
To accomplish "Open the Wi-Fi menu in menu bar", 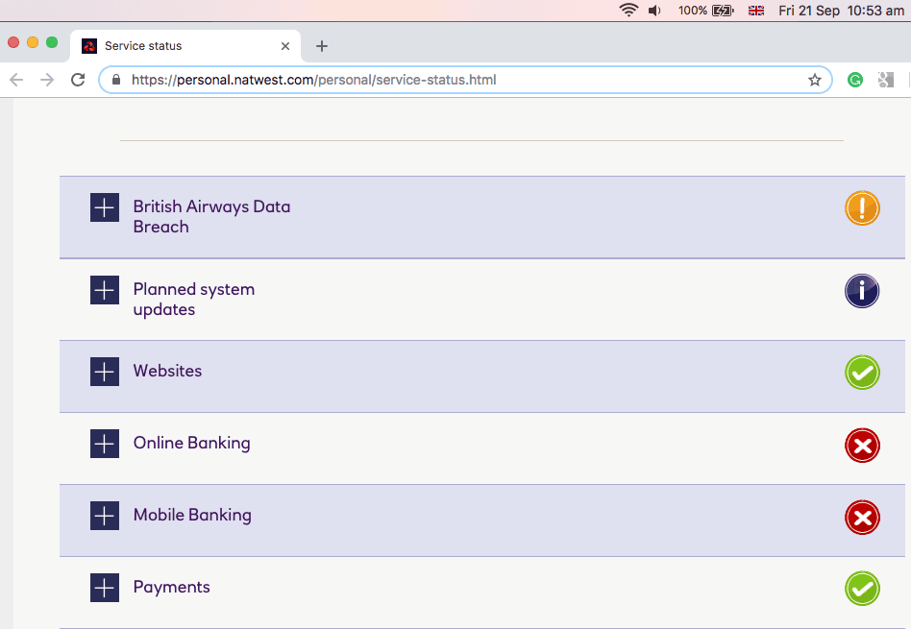I will point(628,11).
